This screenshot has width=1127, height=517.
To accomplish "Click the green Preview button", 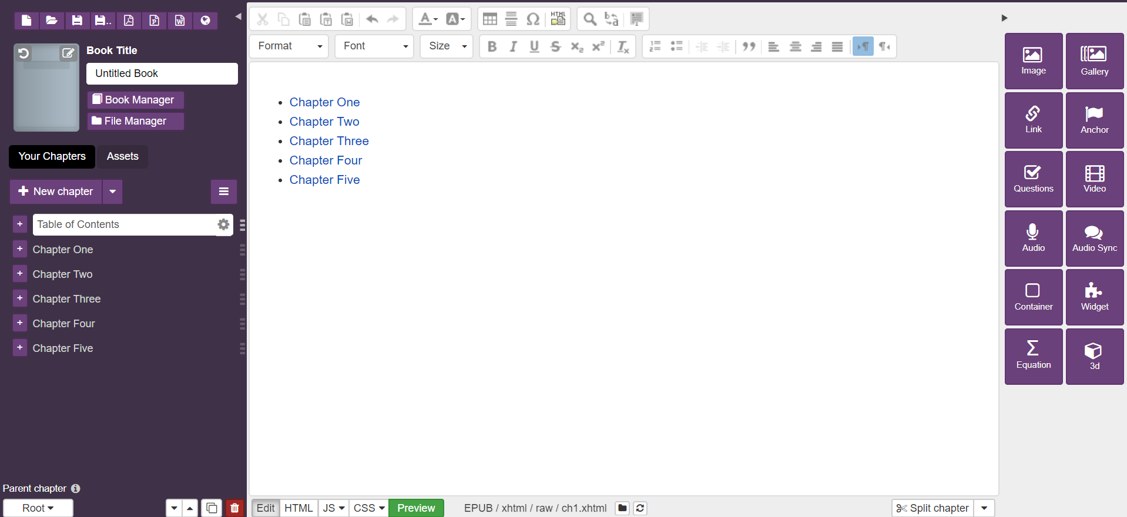I will pyautogui.click(x=416, y=508).
